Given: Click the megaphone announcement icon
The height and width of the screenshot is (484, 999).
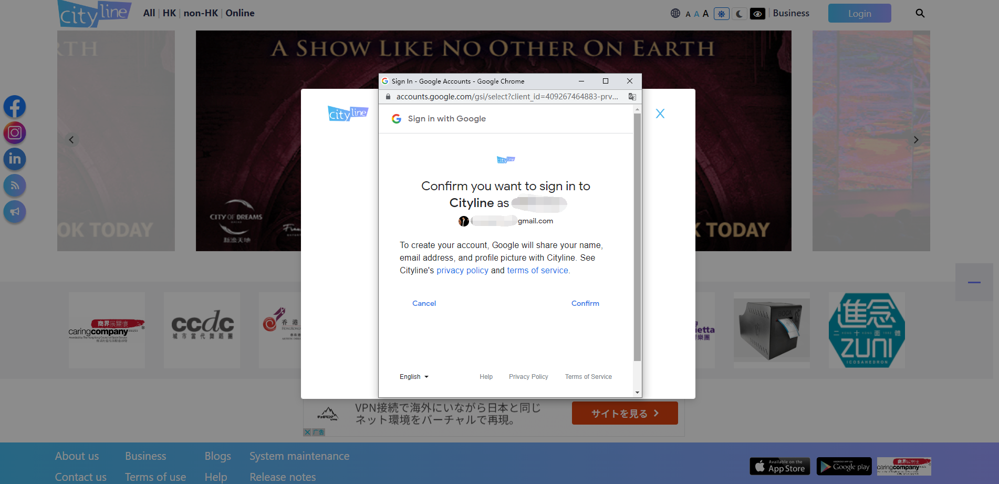Looking at the screenshot, I should 15,212.
